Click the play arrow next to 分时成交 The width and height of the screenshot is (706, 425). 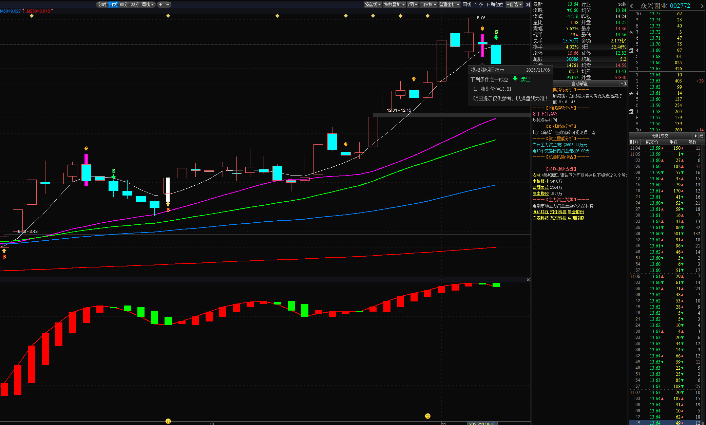coord(695,136)
